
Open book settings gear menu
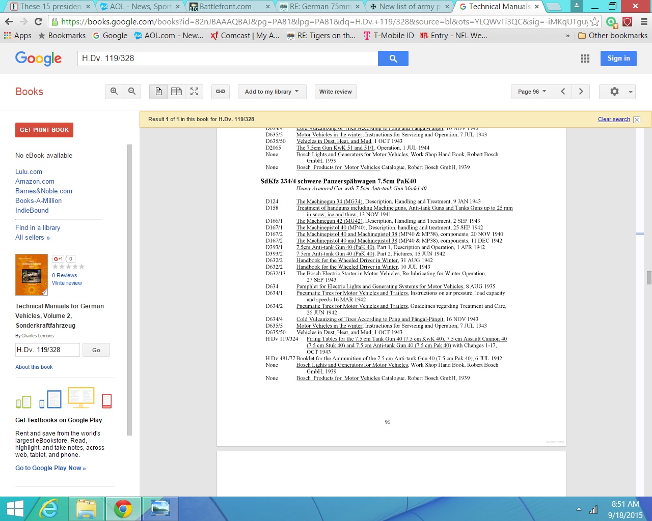pyautogui.click(x=617, y=92)
